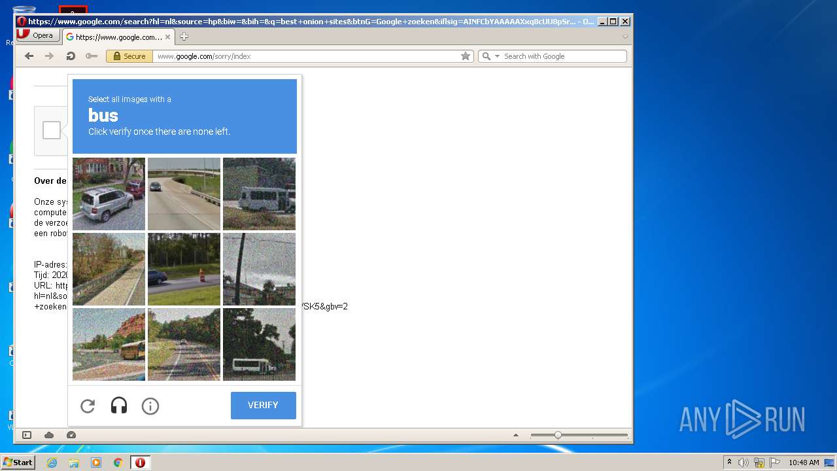
Task: Select the silver SUV image tile
Action: pos(109,194)
